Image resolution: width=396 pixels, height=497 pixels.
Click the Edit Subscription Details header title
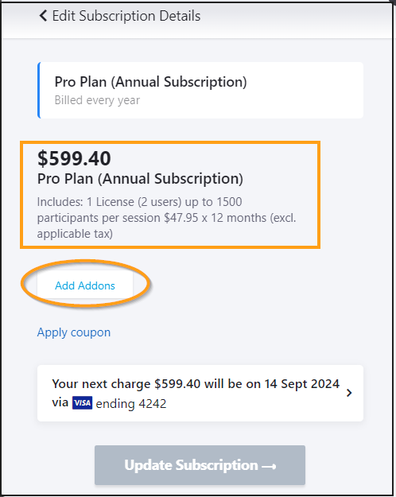pyautogui.click(x=126, y=16)
